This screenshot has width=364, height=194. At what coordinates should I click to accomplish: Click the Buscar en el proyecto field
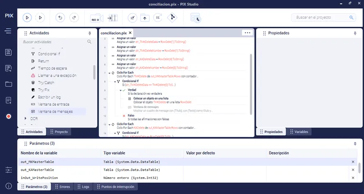click(324, 17)
